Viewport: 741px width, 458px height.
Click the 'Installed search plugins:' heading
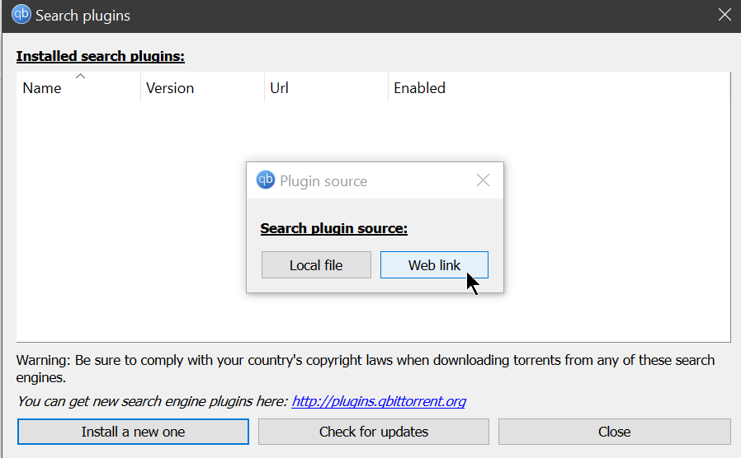[100, 56]
